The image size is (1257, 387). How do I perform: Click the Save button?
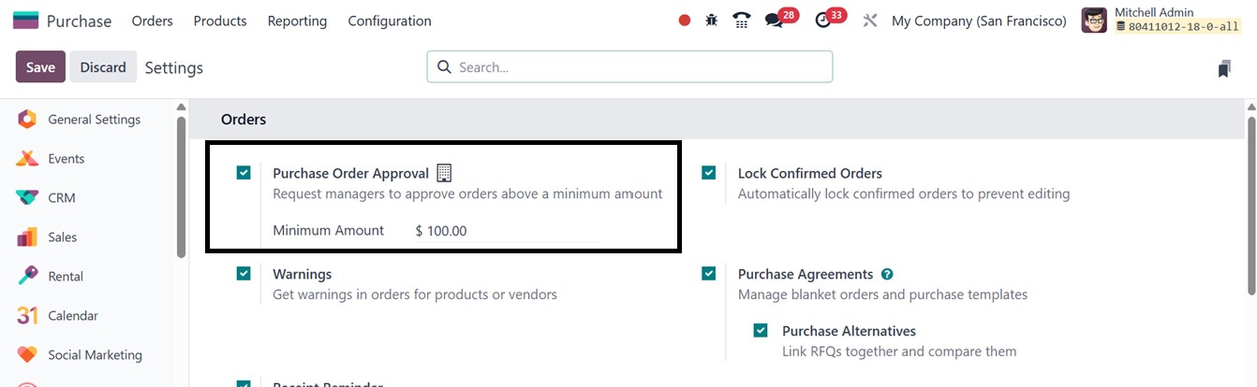pyautogui.click(x=40, y=67)
